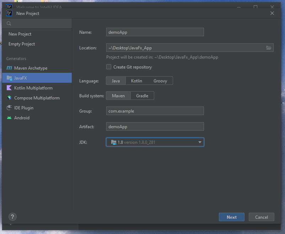Click the JDK folder icon in dropdown
The image size is (285, 234).
click(x=114, y=142)
